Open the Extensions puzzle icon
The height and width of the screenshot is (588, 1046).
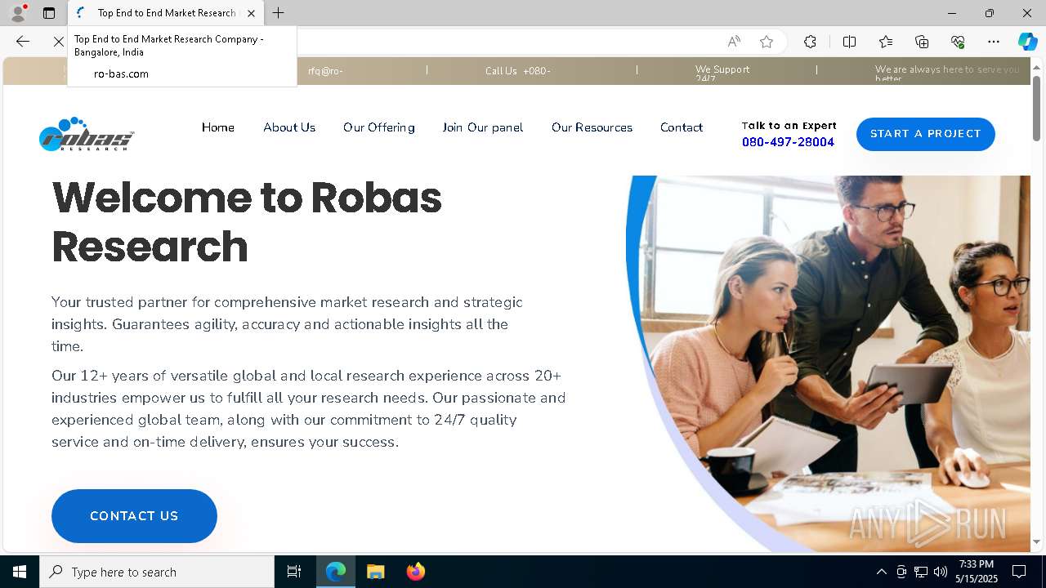tap(810, 42)
